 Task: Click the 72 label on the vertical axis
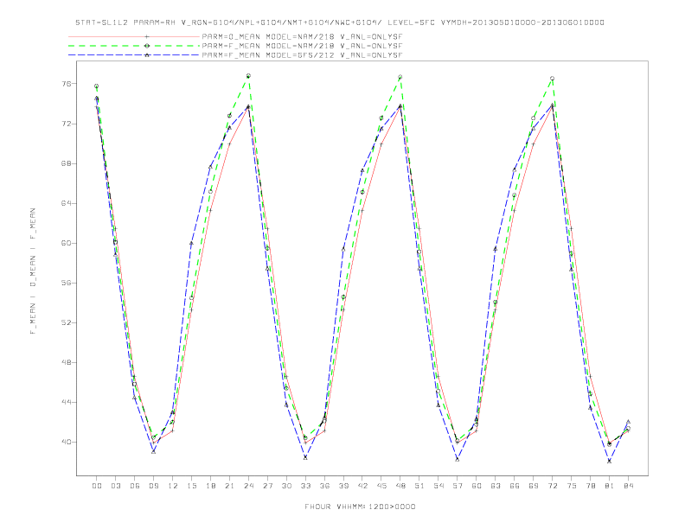click(x=66, y=124)
